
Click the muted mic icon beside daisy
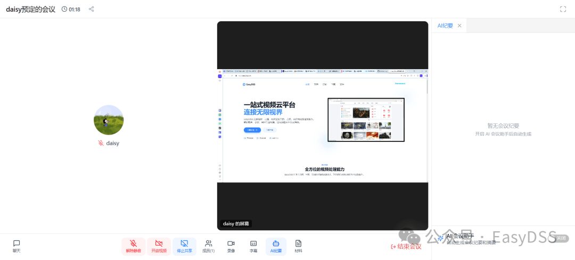tap(101, 143)
